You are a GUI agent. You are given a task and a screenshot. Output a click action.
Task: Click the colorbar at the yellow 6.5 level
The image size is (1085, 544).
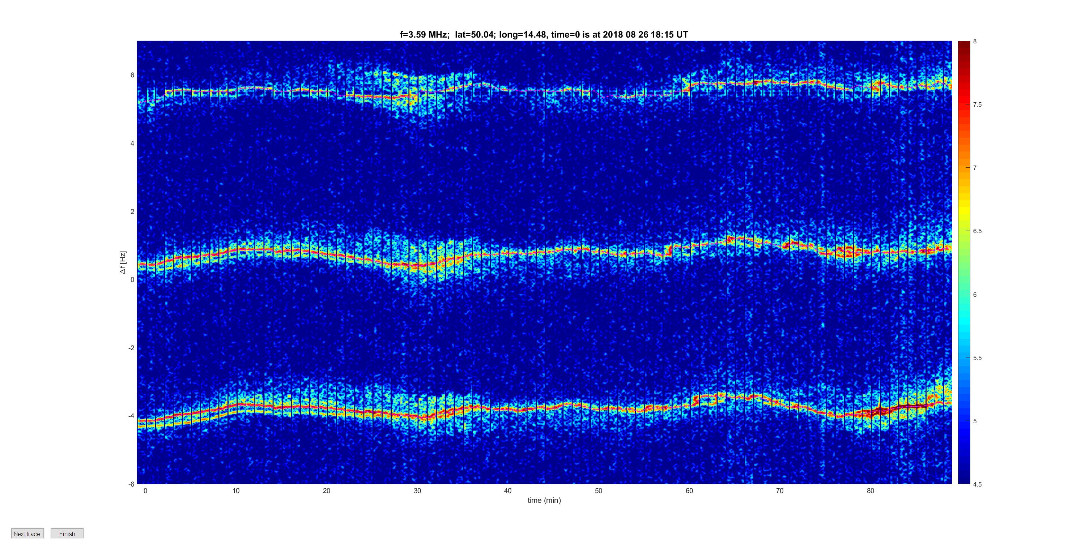click(964, 231)
